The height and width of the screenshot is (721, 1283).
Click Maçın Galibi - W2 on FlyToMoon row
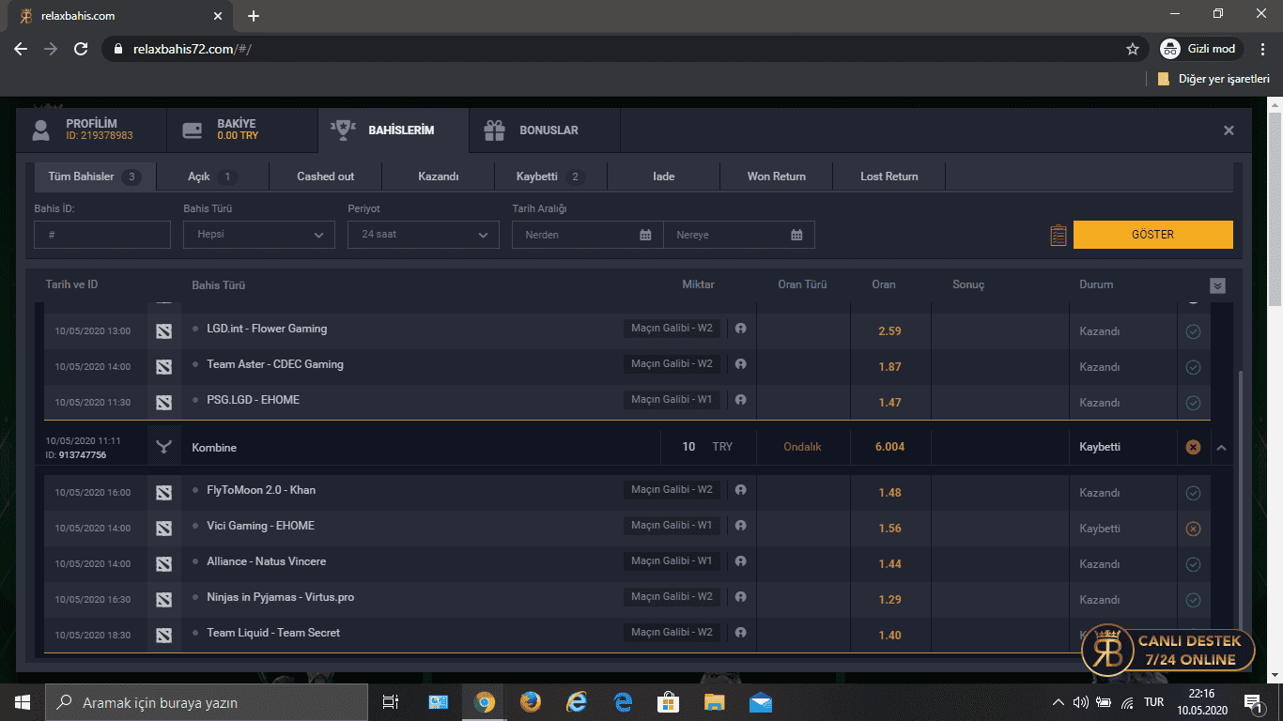tap(672, 490)
